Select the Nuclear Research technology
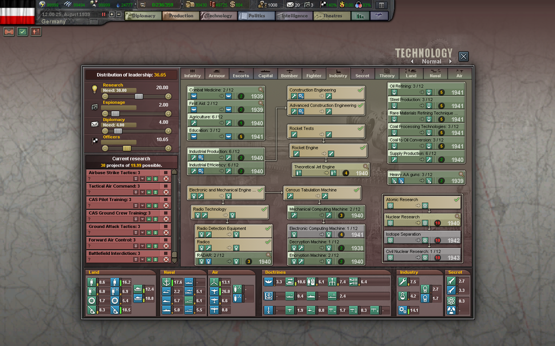 [x=423, y=220]
